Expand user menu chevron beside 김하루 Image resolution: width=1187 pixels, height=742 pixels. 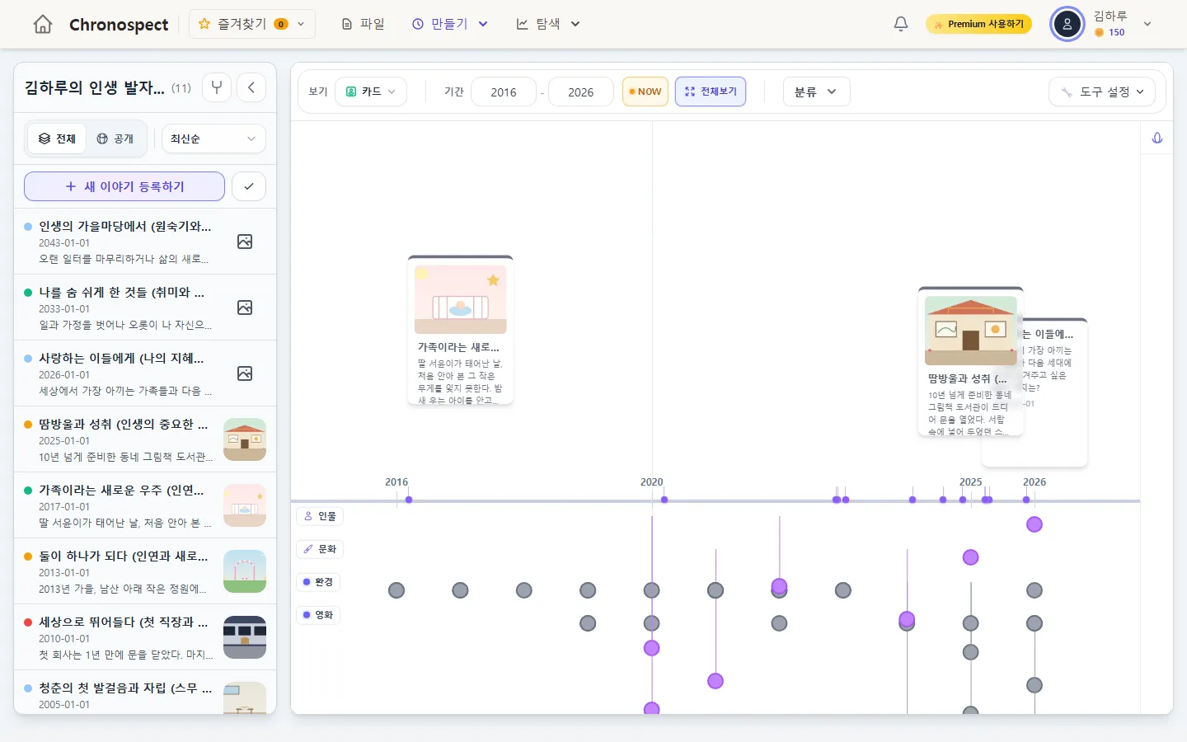[1147, 24]
